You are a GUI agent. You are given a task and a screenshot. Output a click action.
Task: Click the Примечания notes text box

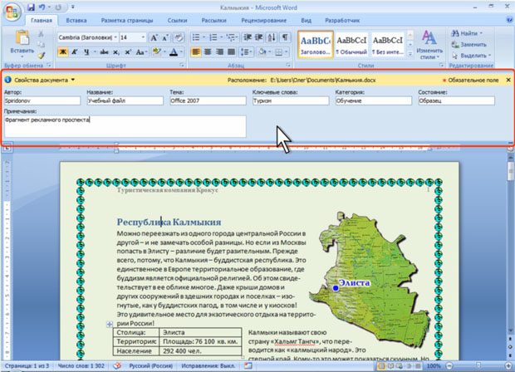click(x=125, y=126)
